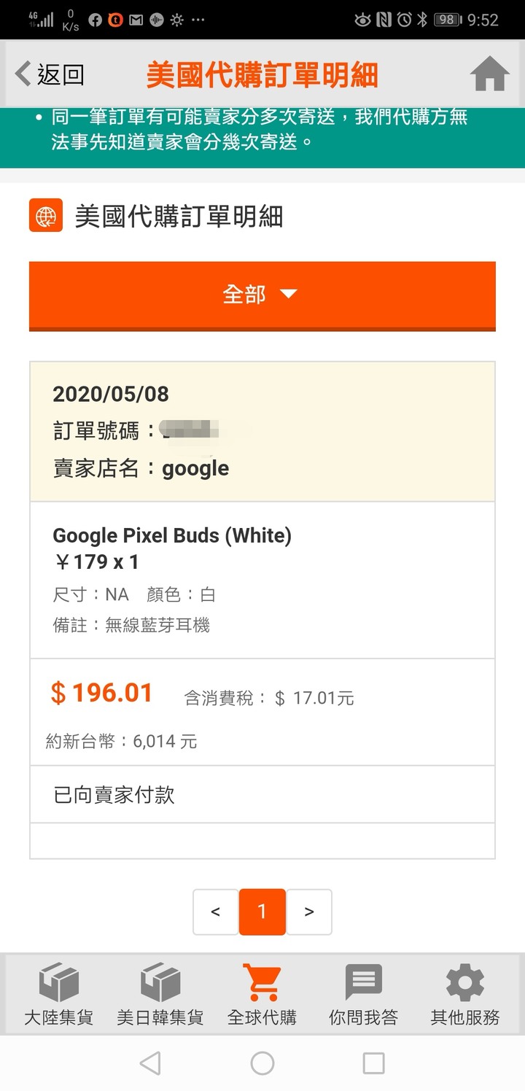Tap the home icon in header
Viewport: 525px width, 1091px height.
pyautogui.click(x=489, y=74)
